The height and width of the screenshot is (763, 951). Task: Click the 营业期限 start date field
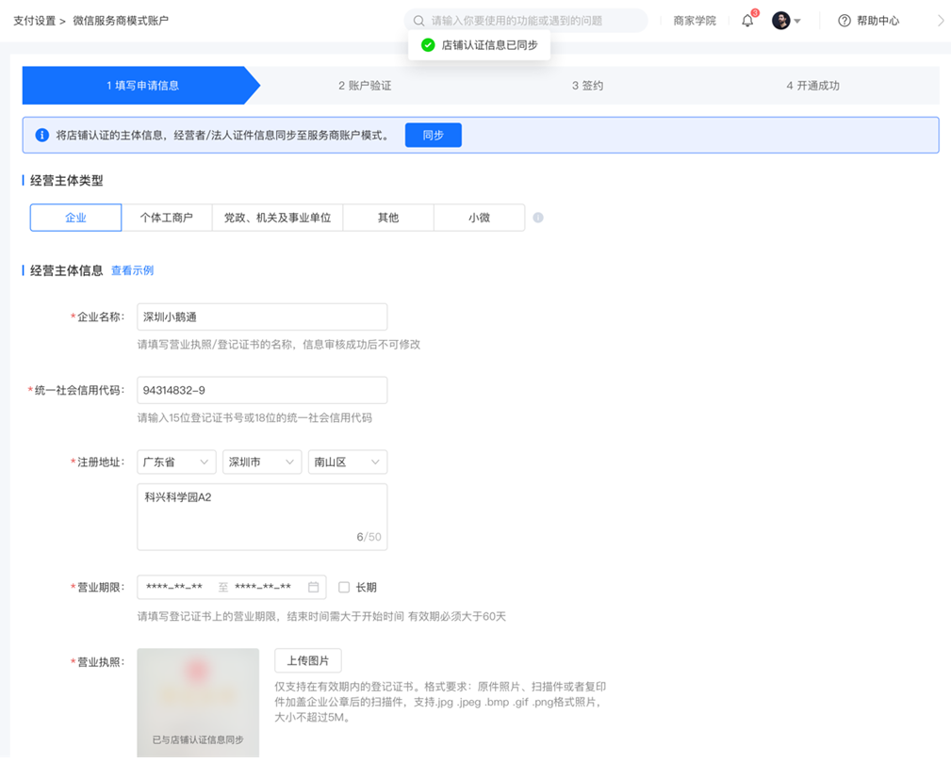pos(174,587)
